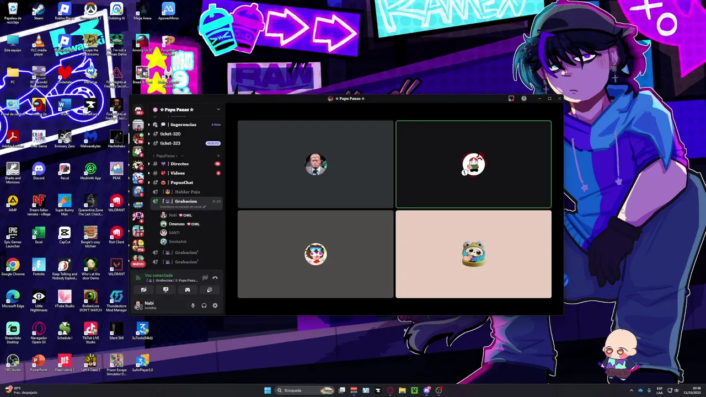Disconnect from the voice channel
This screenshot has width=706, height=397.
(215, 278)
